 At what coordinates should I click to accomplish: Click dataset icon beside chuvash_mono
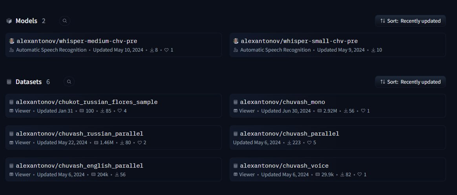tap(236, 102)
